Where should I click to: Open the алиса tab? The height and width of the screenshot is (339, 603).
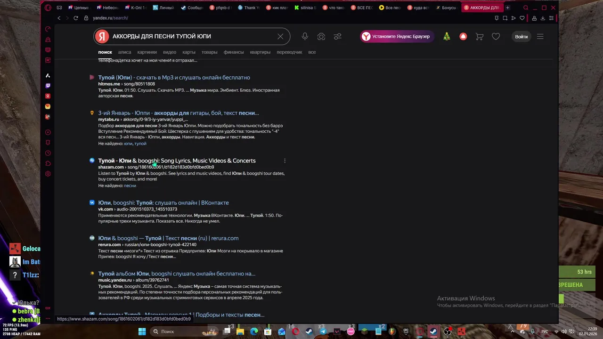pyautogui.click(x=124, y=52)
